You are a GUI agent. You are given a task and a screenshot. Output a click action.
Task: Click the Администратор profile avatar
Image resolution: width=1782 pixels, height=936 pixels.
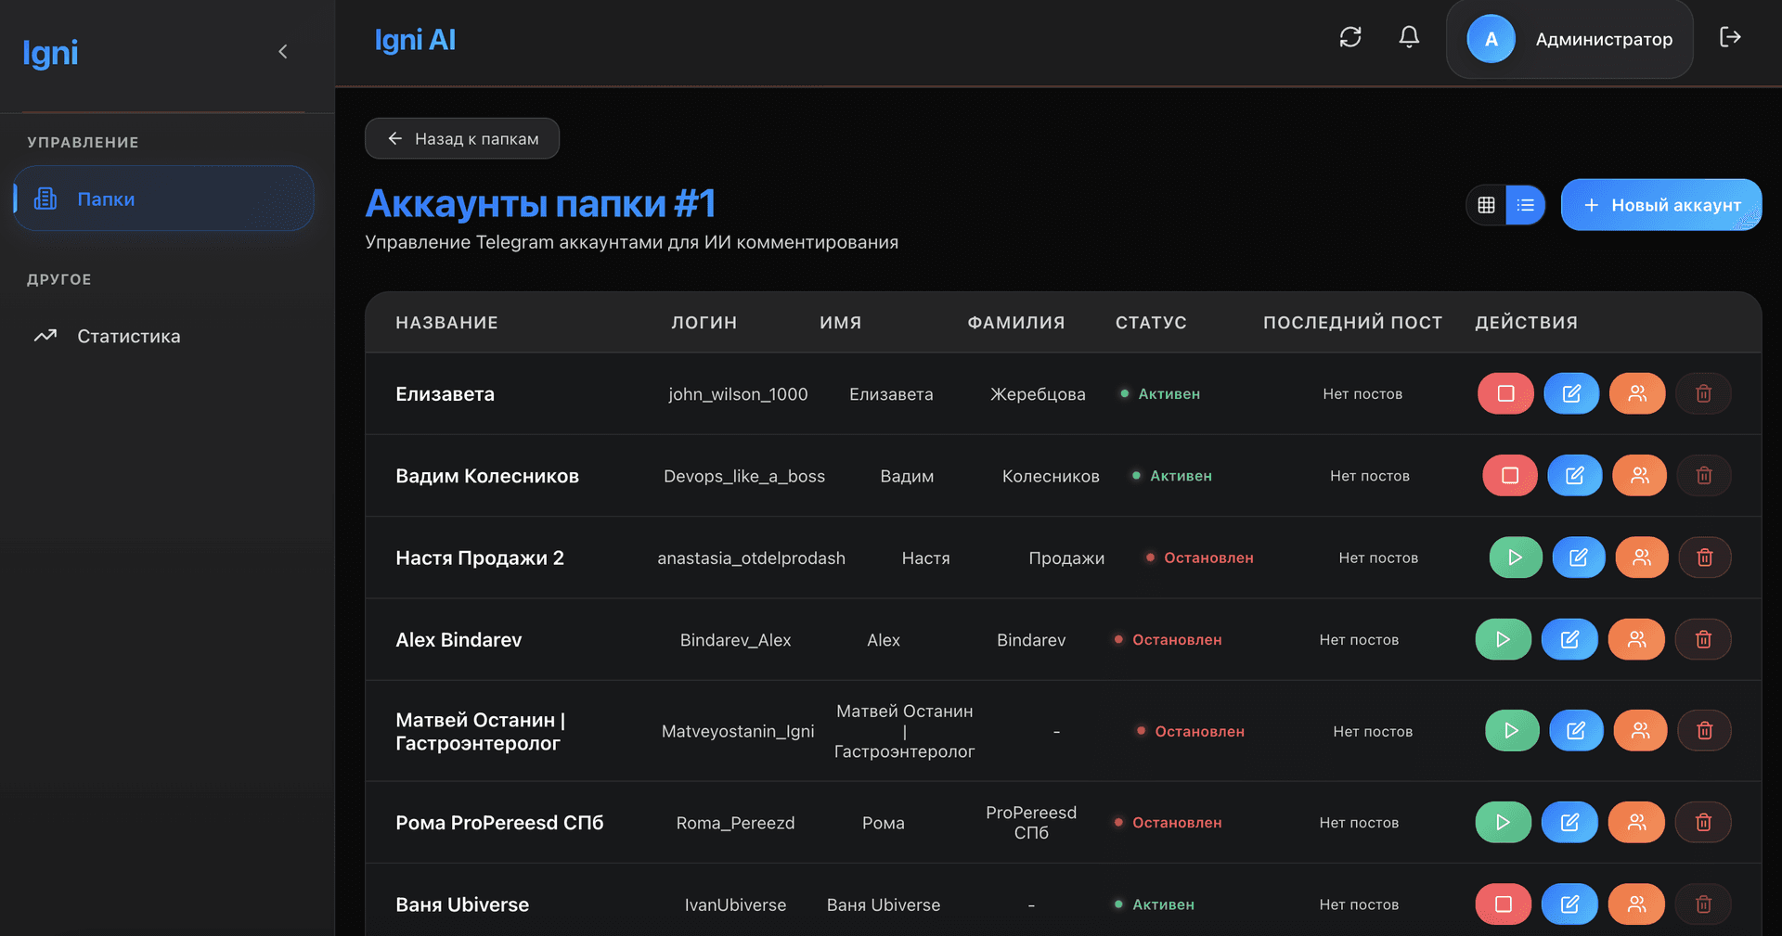click(x=1491, y=39)
